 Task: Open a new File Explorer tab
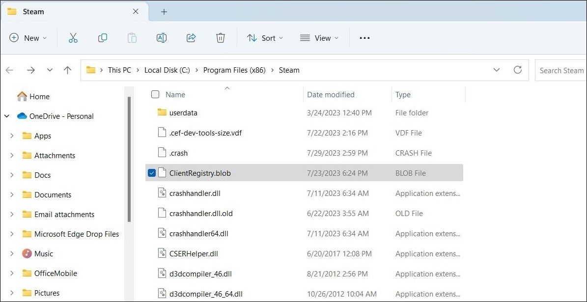pos(164,11)
